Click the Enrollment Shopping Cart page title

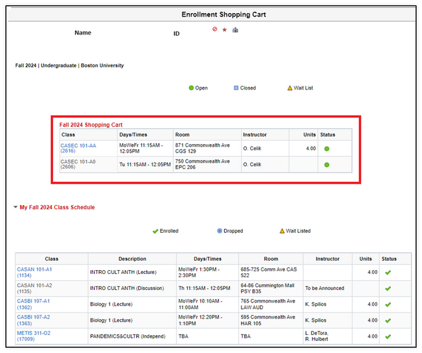pyautogui.click(x=224, y=15)
